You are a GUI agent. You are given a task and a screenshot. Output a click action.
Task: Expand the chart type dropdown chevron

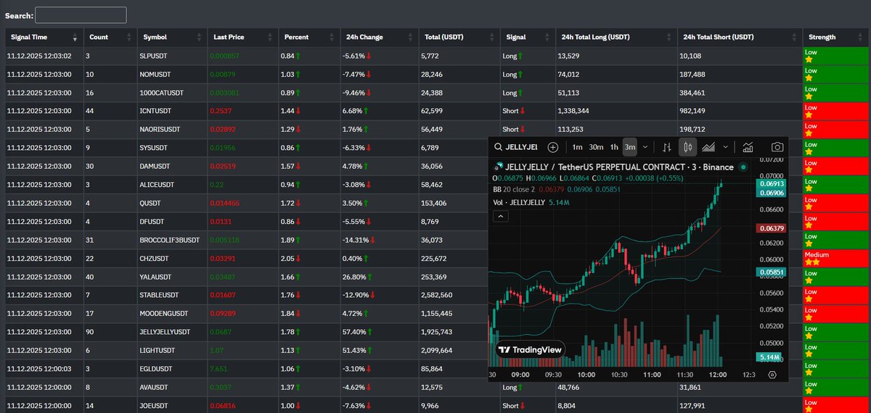point(727,147)
